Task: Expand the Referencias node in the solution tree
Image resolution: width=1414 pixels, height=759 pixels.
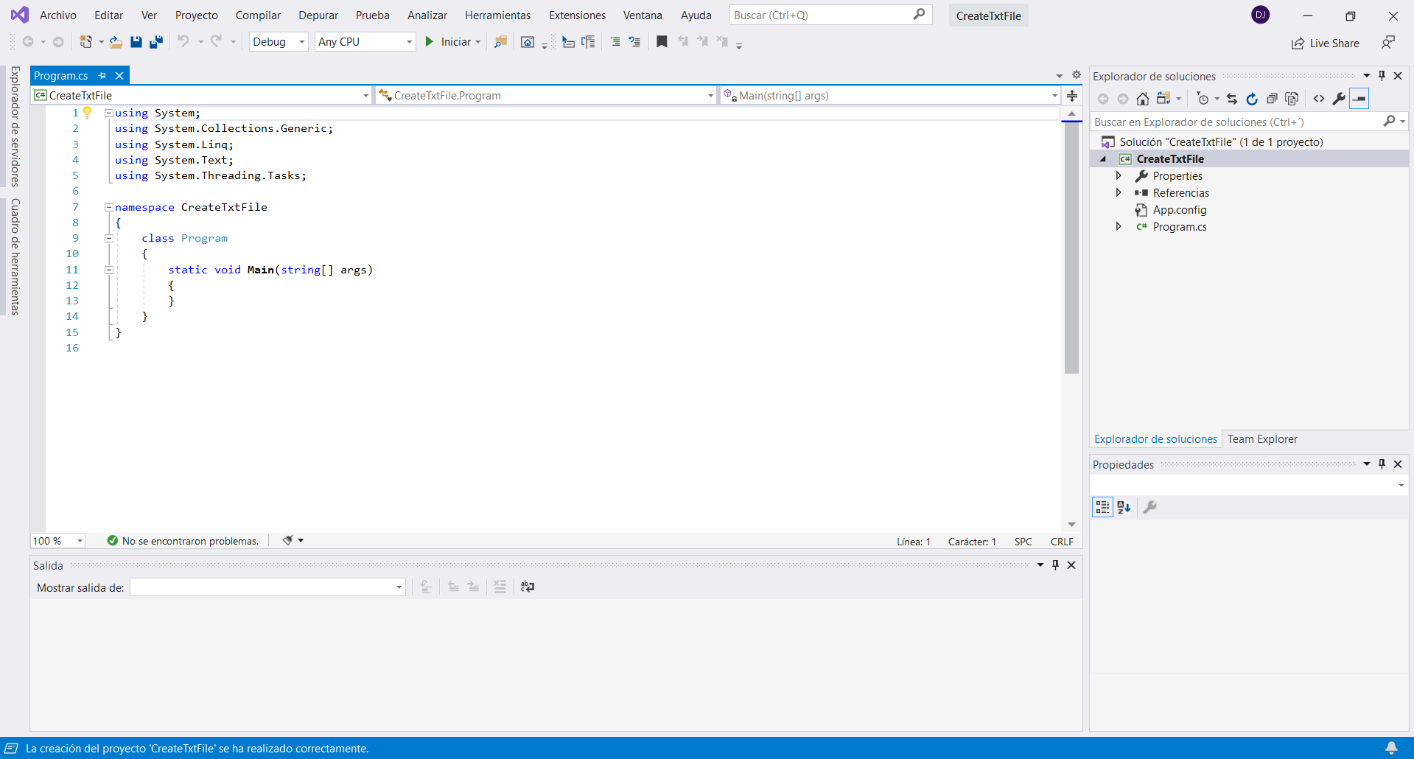Action: point(1119,193)
